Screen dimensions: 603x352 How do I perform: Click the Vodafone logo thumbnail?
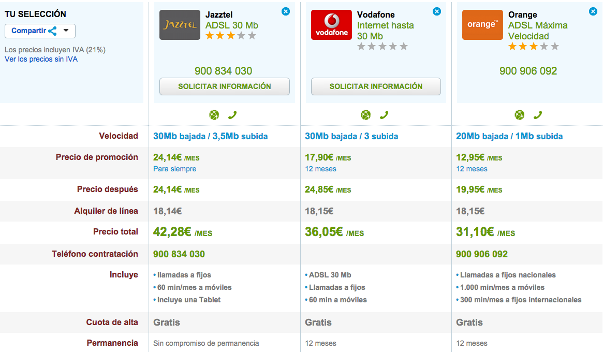[331, 25]
